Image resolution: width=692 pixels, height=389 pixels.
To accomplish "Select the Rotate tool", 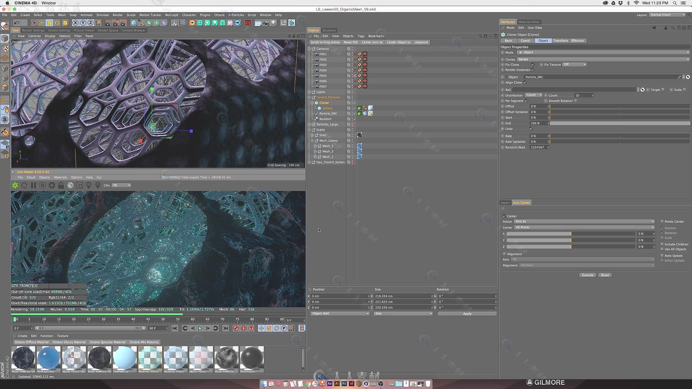I will tap(57, 23).
